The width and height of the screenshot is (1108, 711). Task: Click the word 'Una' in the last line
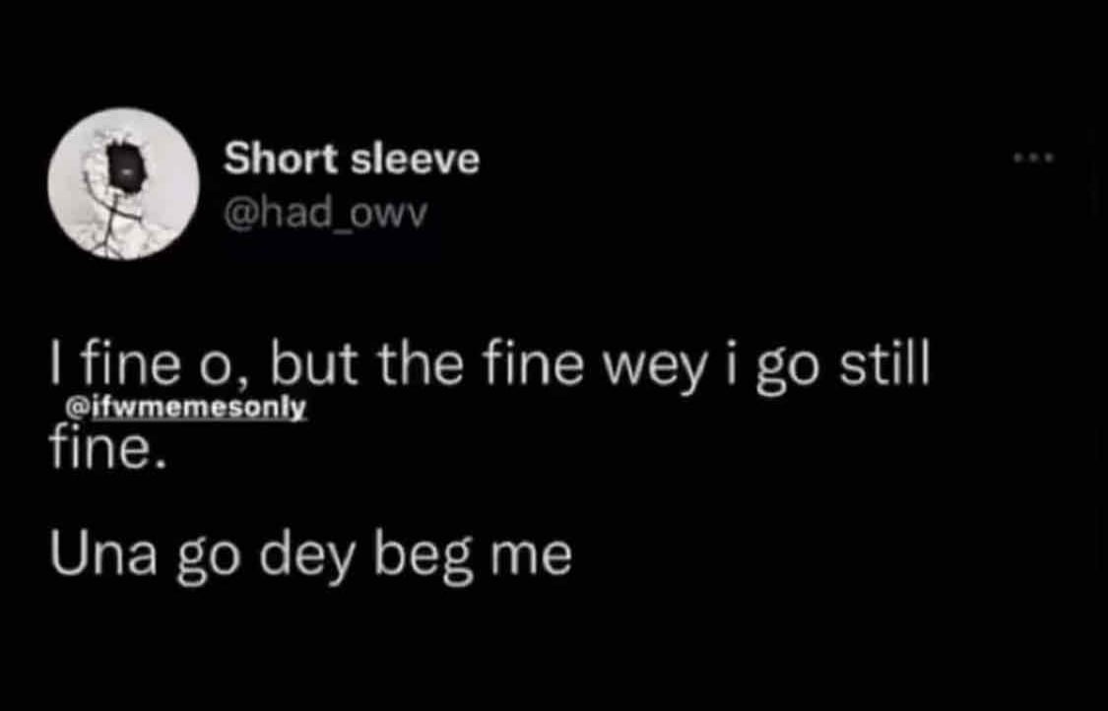(x=103, y=554)
